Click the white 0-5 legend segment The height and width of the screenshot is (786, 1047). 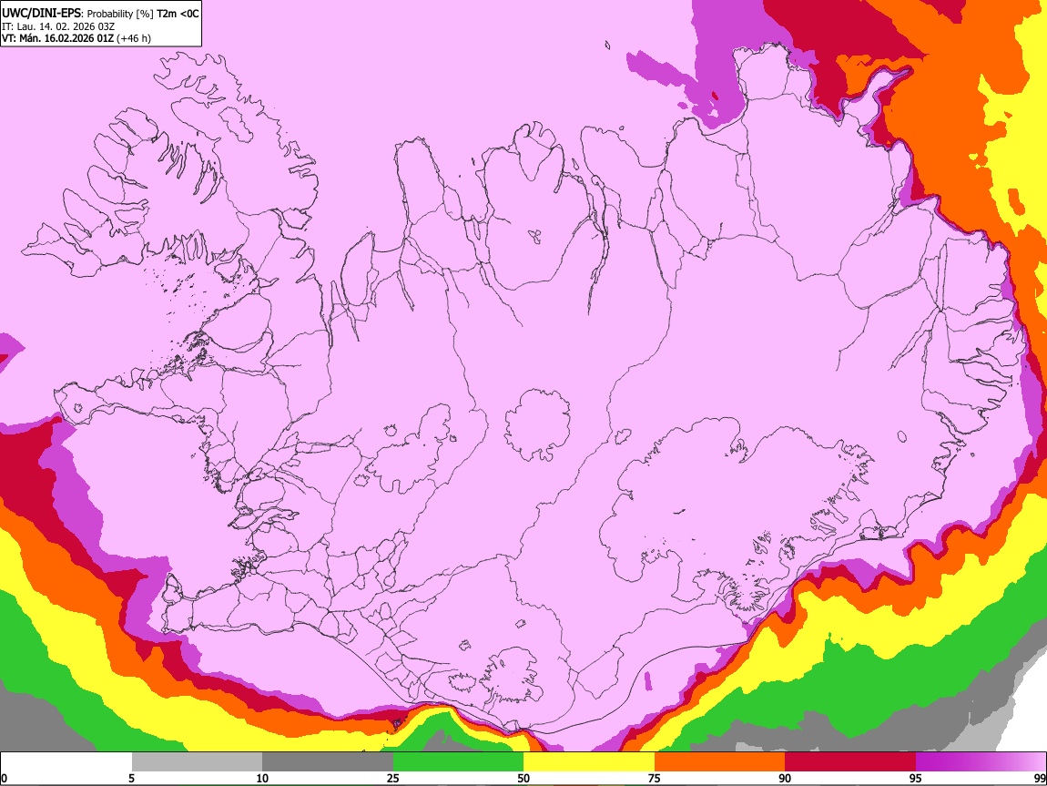(x=66, y=762)
